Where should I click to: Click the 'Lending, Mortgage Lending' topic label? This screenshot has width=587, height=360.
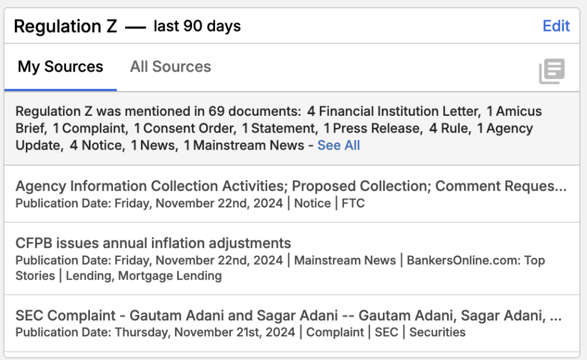tap(143, 276)
